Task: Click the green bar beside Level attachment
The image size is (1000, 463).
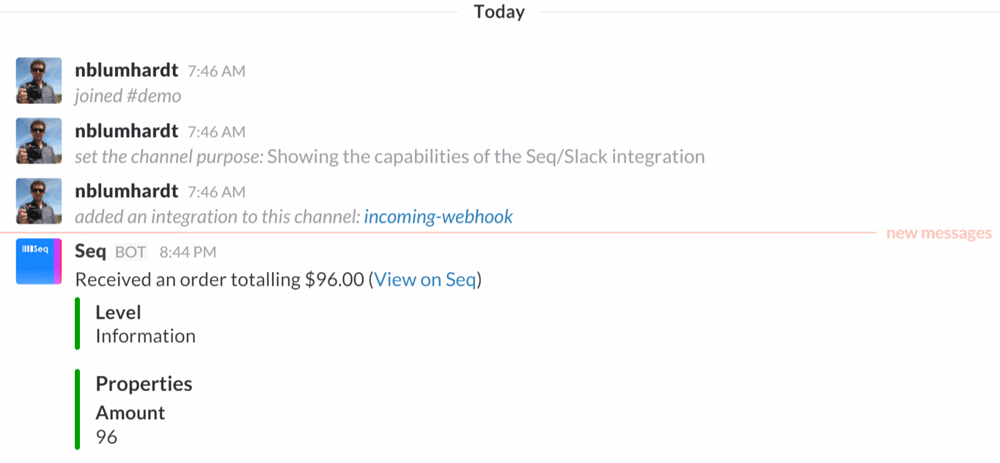Action: tap(77, 324)
